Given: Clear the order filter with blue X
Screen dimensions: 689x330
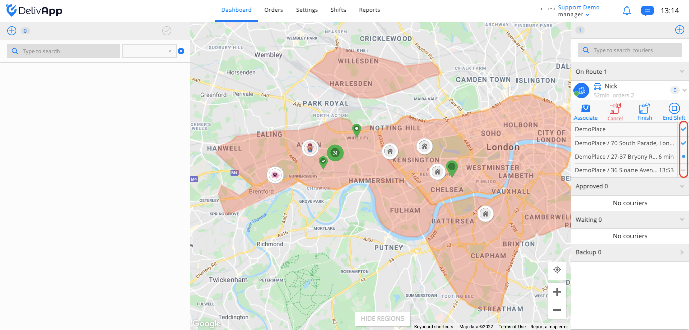Looking at the screenshot, I should point(181,51).
